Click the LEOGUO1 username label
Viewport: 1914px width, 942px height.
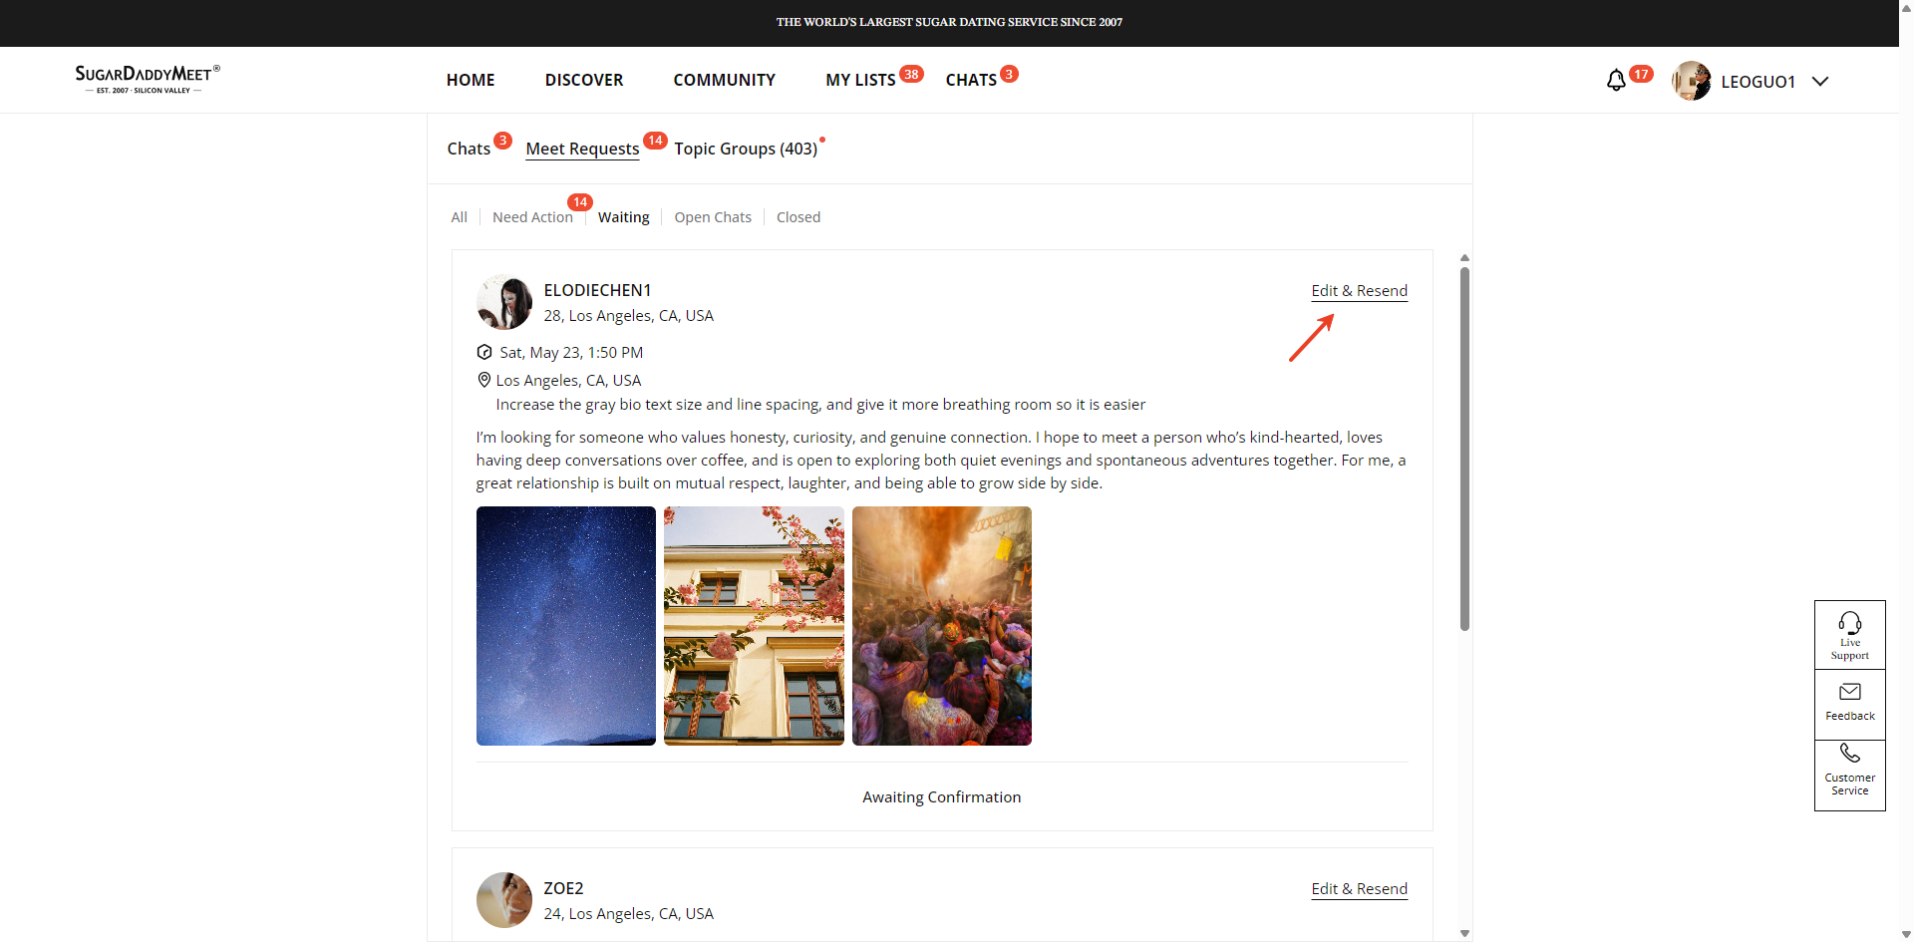tap(1758, 82)
